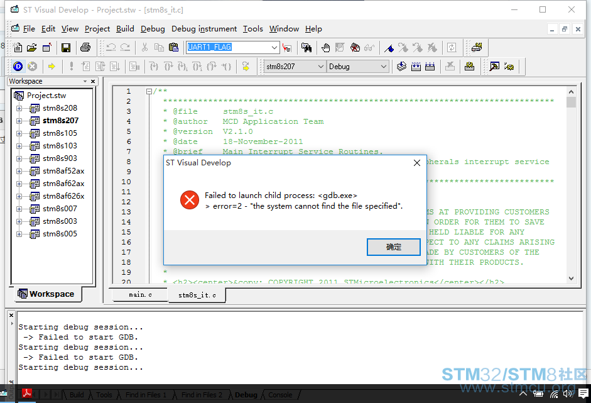
Task: Click the Compile file icon
Action: 401,67
